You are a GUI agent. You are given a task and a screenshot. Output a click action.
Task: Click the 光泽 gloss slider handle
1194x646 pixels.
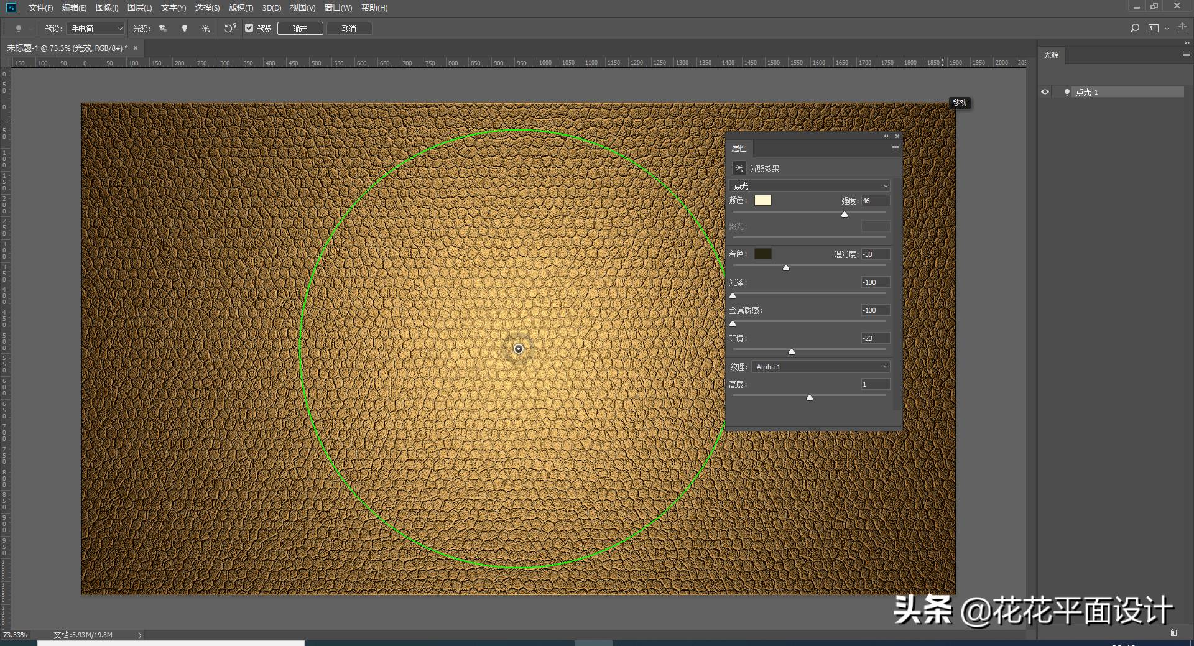[733, 296]
